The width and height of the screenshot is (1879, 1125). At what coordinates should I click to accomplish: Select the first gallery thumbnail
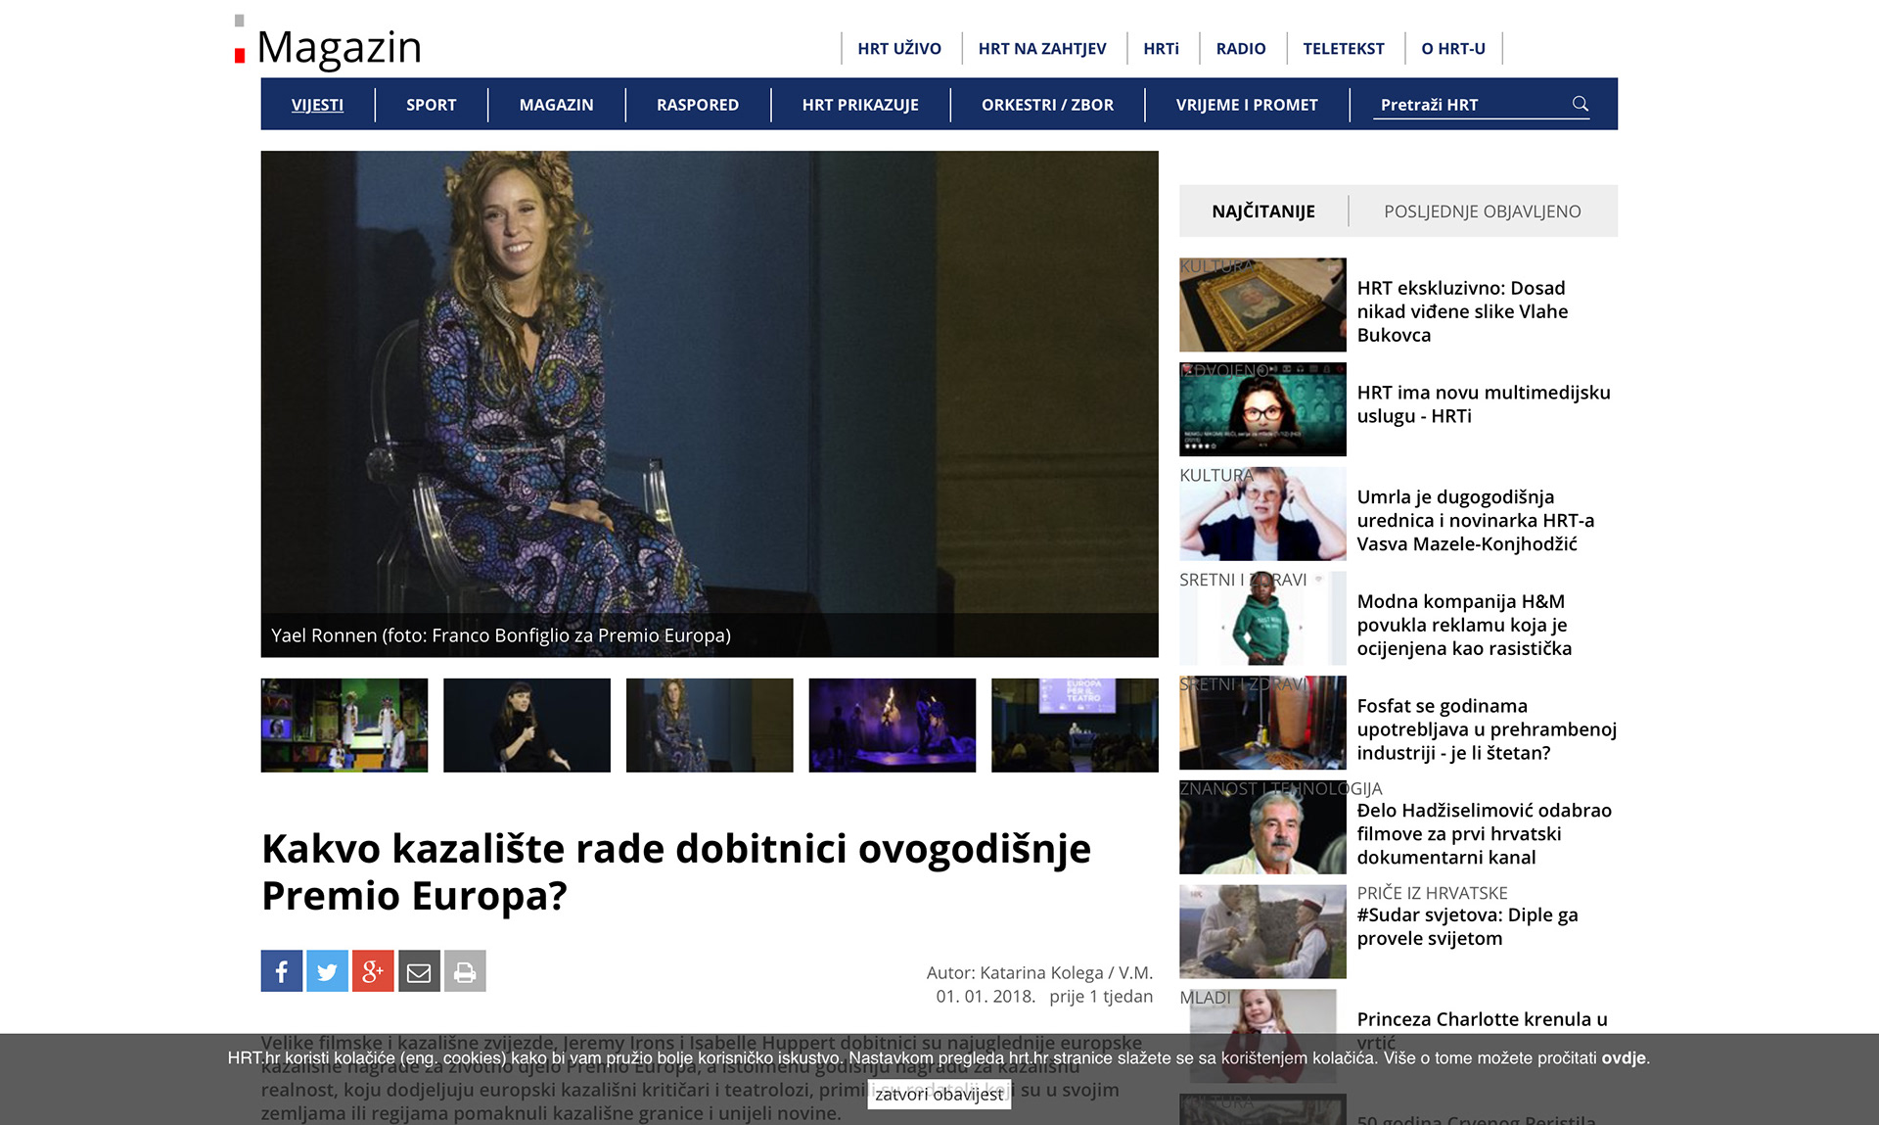344,726
